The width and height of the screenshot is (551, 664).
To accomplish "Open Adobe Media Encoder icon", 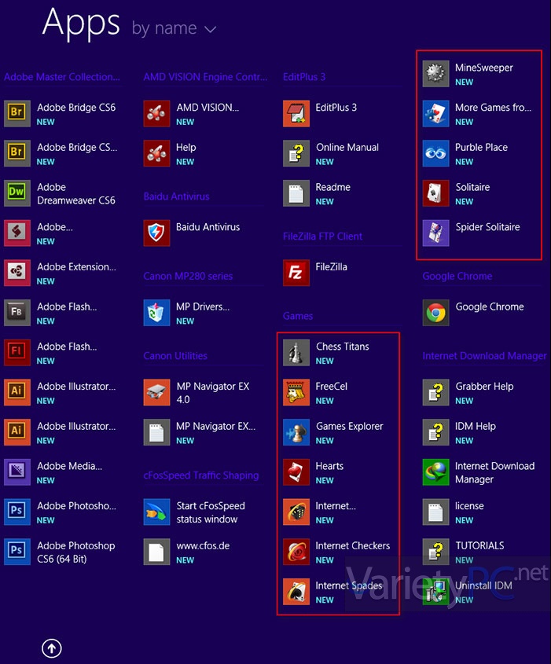I will (x=17, y=471).
